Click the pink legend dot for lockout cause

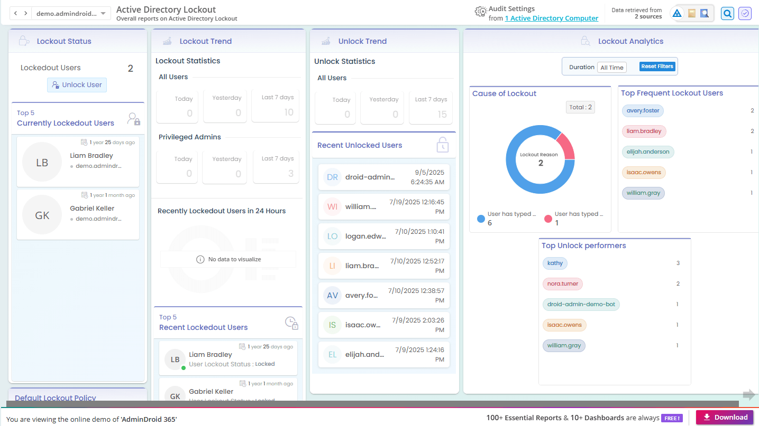pyautogui.click(x=548, y=219)
